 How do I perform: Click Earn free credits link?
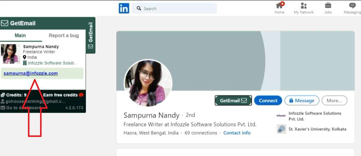pos(60,95)
